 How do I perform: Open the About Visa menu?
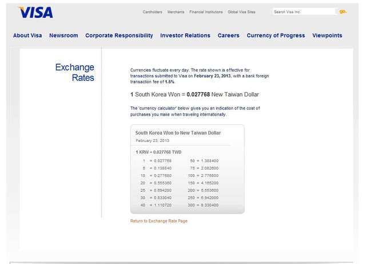coord(27,36)
